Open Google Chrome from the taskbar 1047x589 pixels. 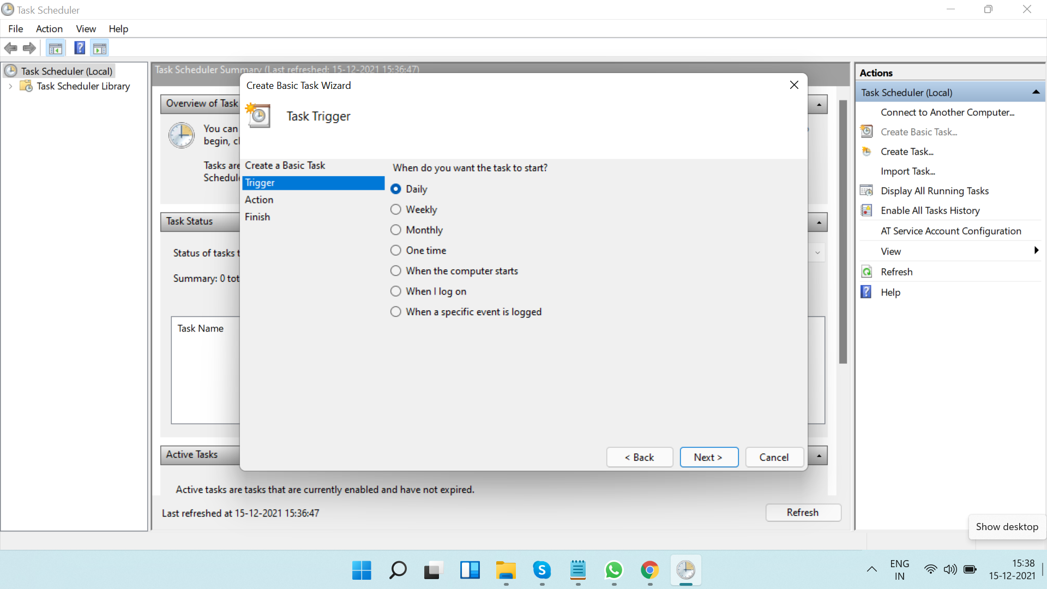(649, 570)
